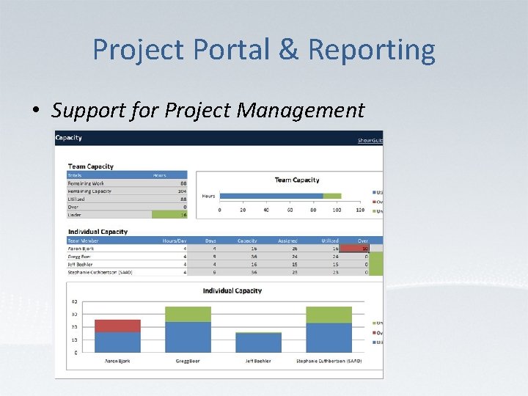Select Stephanie Cuthbertson (SAAD) table row name
This screenshot has height=396, width=528.
coord(100,272)
